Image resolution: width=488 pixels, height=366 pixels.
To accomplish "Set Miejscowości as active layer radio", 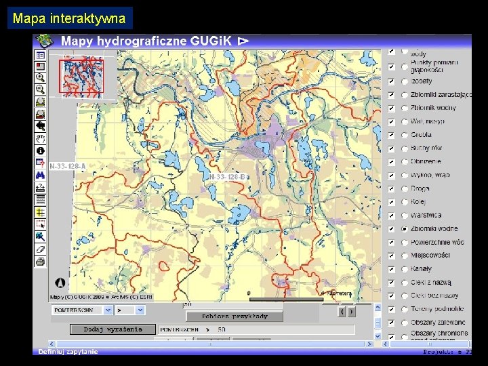I will coord(404,256).
